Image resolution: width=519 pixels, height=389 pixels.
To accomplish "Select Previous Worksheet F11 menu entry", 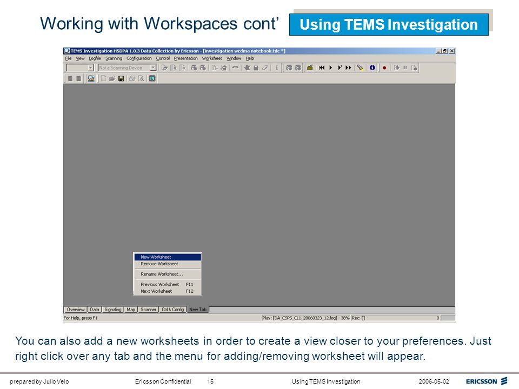I will pos(168,285).
